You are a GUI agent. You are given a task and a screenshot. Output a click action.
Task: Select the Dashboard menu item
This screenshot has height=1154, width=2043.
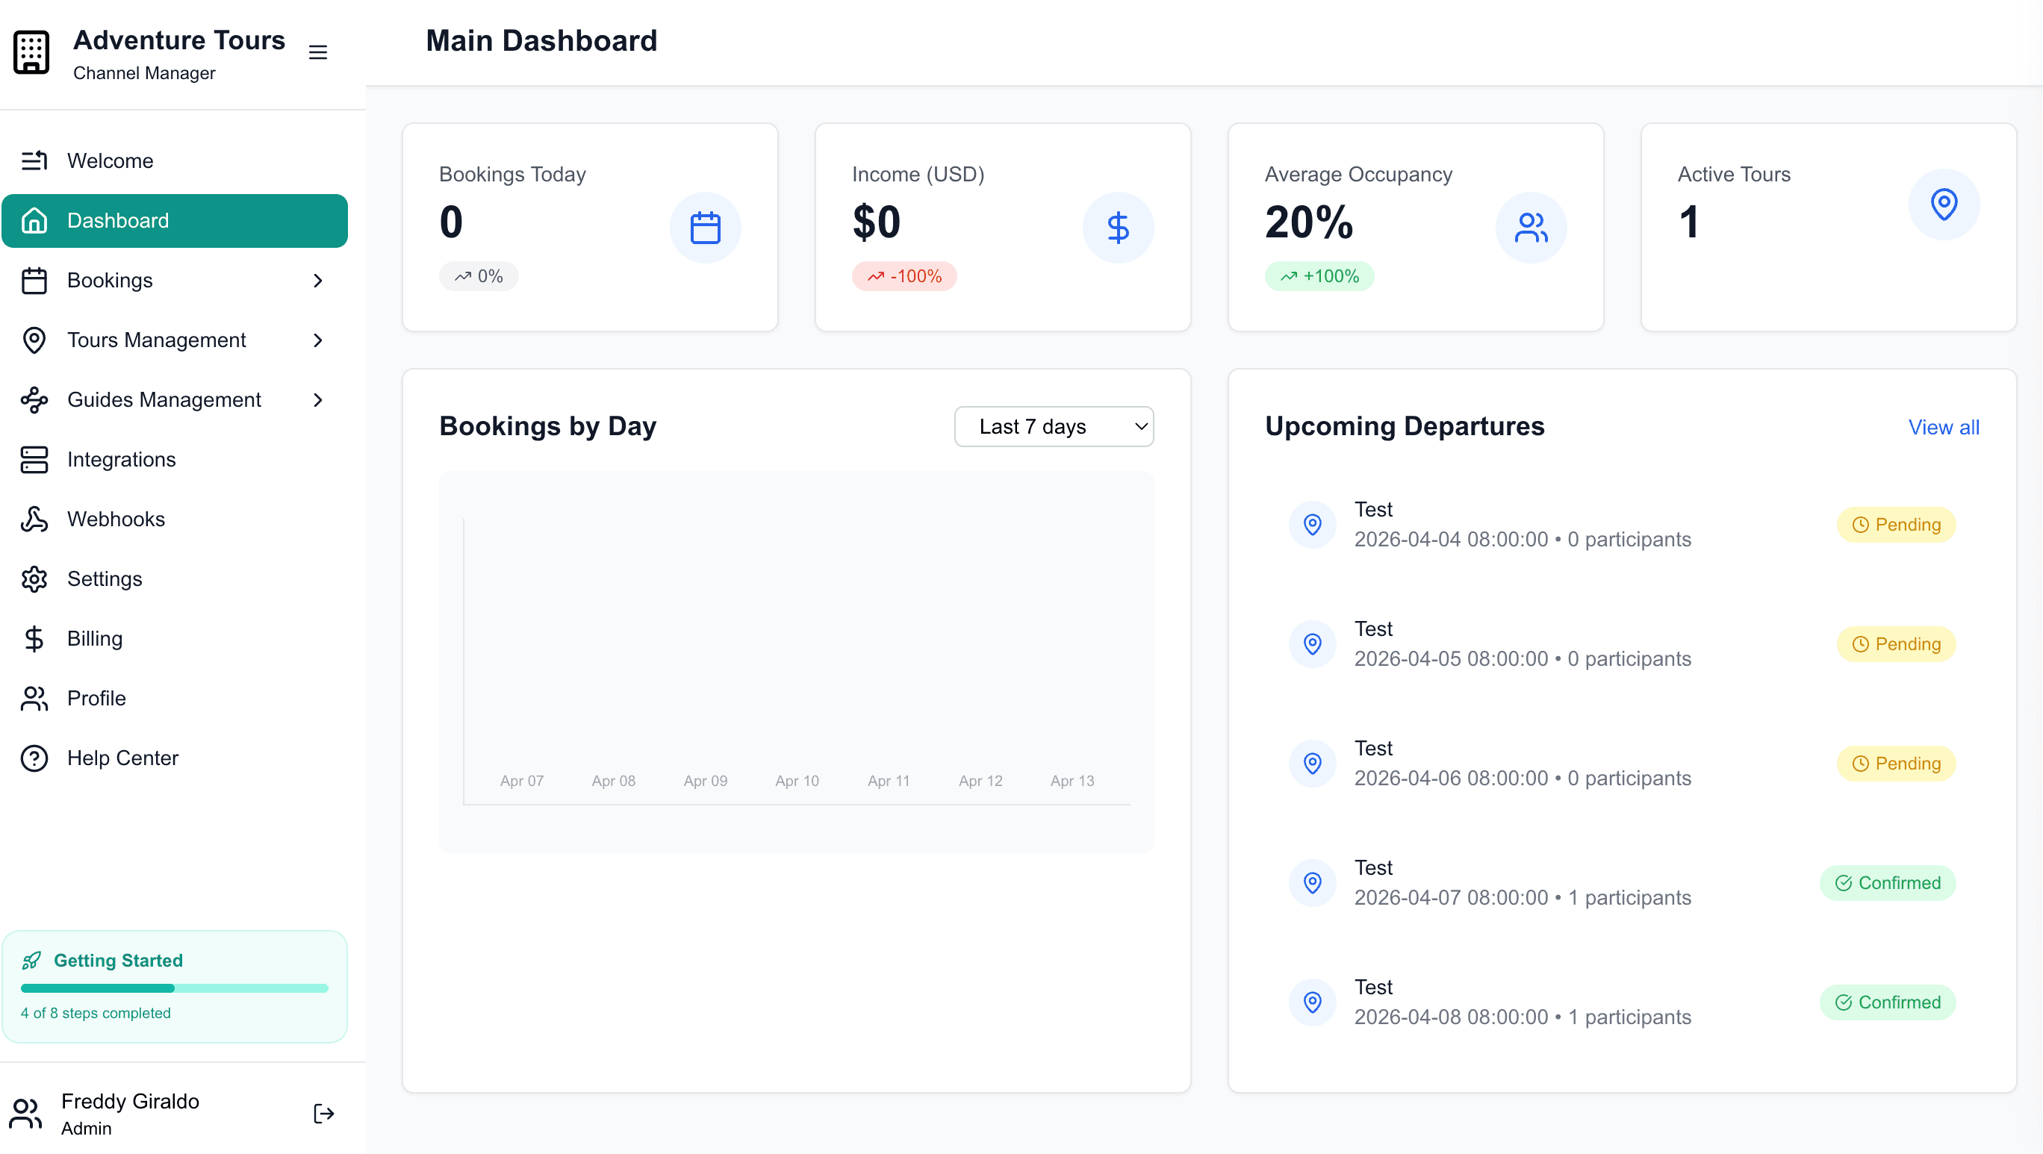coord(175,220)
